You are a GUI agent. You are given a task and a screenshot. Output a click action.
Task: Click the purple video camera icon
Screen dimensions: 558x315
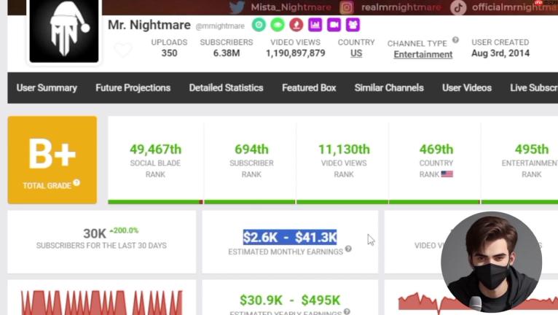point(334,25)
